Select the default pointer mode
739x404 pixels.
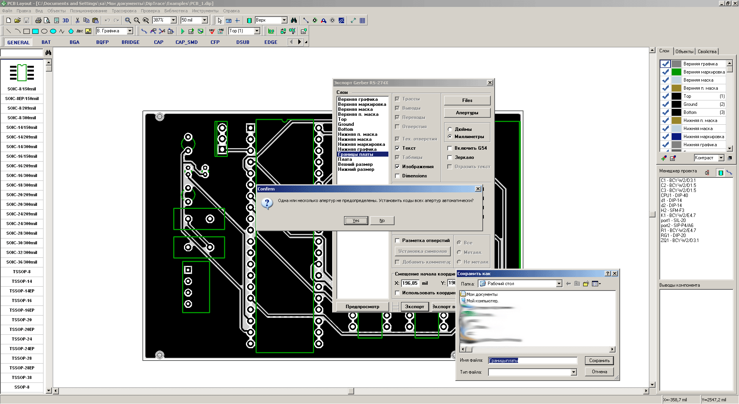pyautogui.click(x=220, y=20)
